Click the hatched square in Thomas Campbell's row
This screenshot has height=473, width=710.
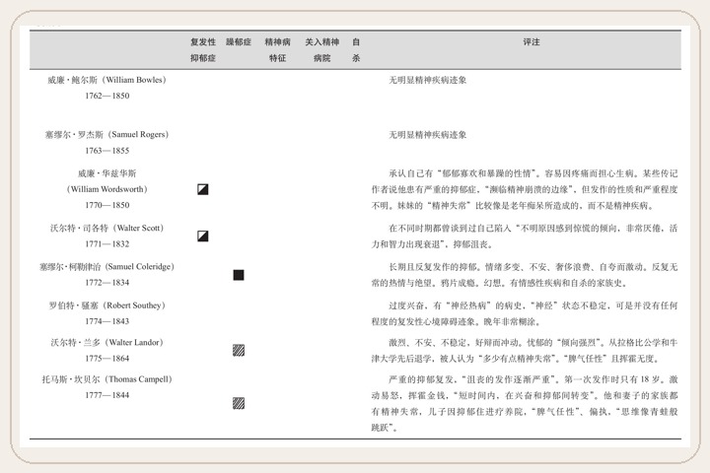(x=239, y=403)
